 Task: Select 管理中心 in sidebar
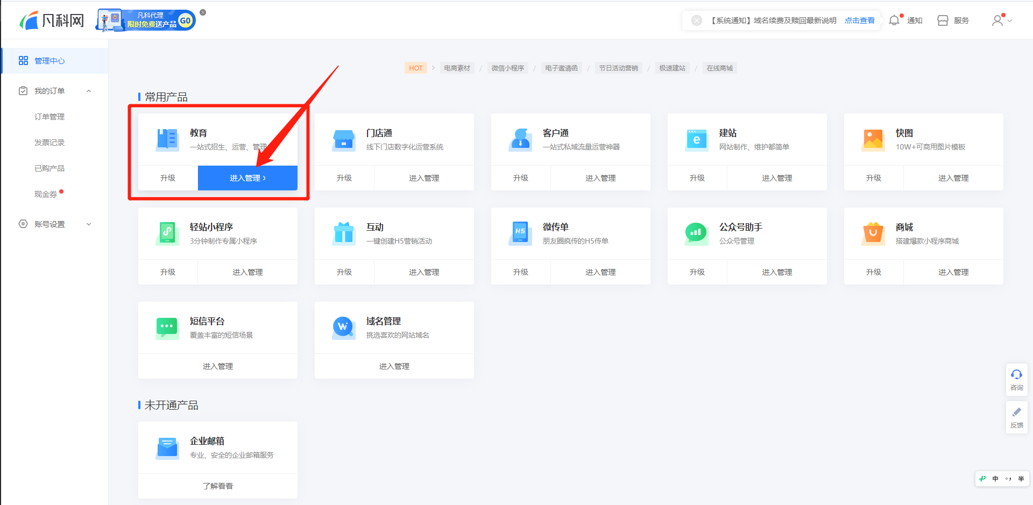point(55,61)
